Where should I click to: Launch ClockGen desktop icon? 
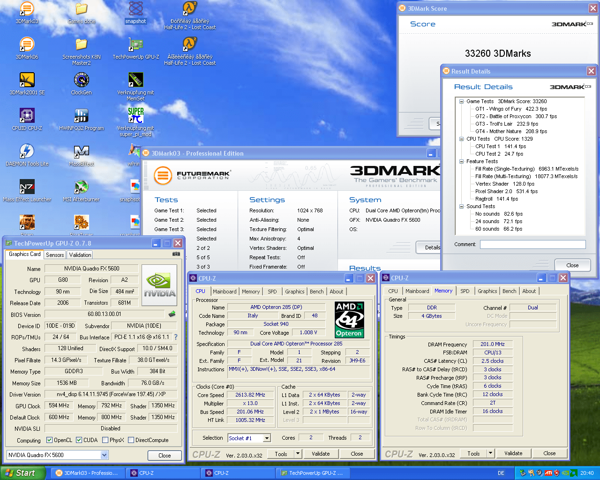(81, 83)
